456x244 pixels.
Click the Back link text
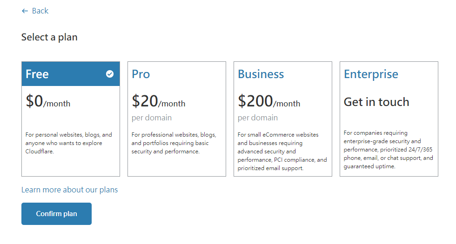click(x=40, y=11)
